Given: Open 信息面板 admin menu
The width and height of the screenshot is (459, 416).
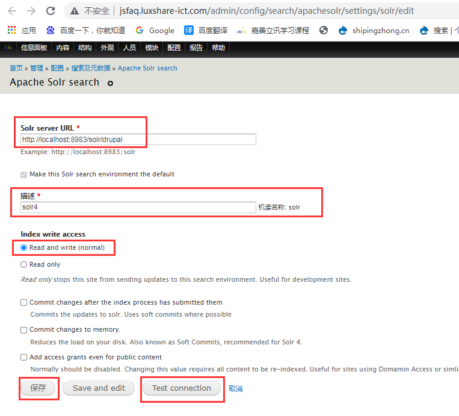Looking at the screenshot, I should click(34, 48).
